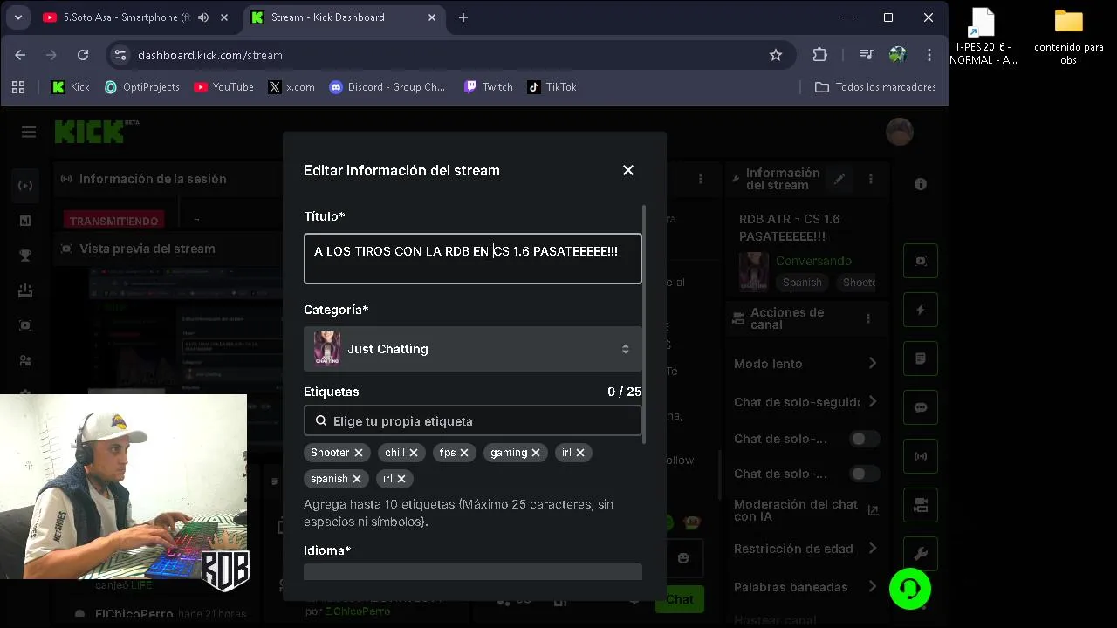Open the Kick dashboard hamburger menu
Screen dimensions: 1117x628
(29, 132)
